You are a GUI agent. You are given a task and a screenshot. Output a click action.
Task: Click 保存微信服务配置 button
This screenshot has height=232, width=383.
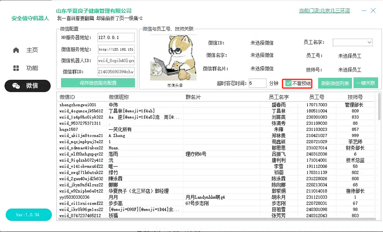[98, 83]
